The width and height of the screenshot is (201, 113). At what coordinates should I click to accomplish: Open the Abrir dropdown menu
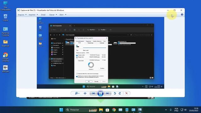point(63,15)
